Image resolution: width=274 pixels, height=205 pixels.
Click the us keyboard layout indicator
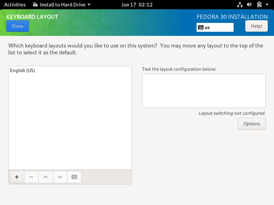[215, 27]
